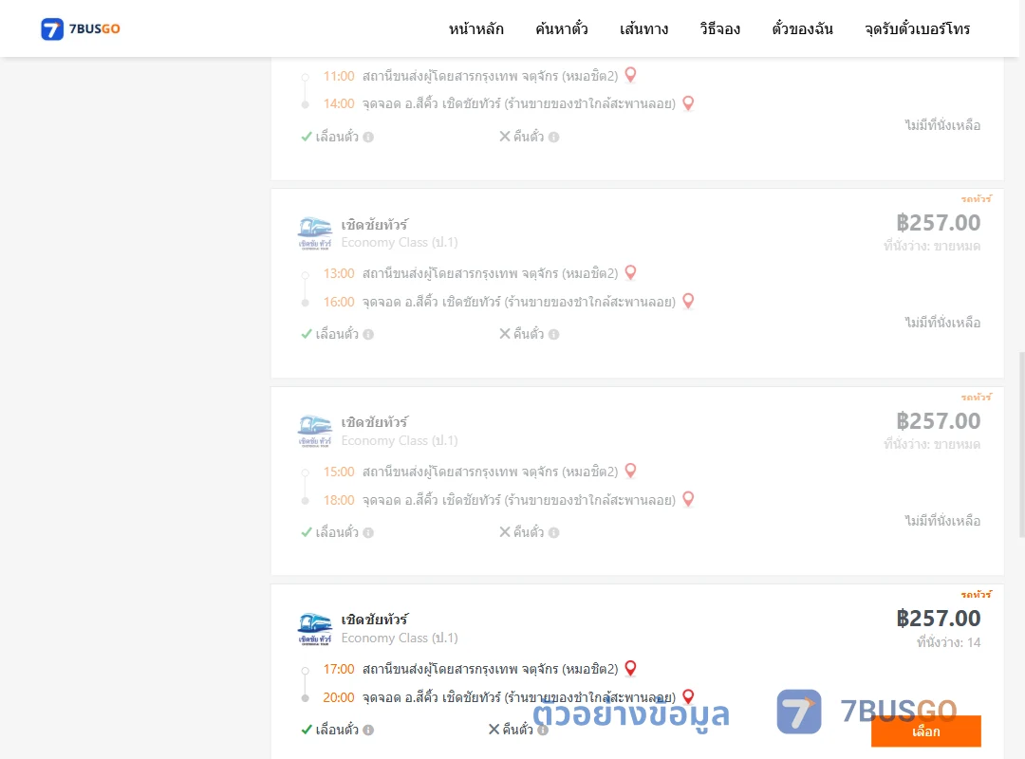
Task: Click the 20:00 arrival time text
Action: point(339,697)
